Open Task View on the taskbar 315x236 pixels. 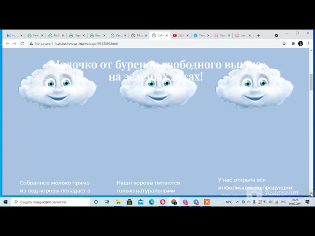107,202
